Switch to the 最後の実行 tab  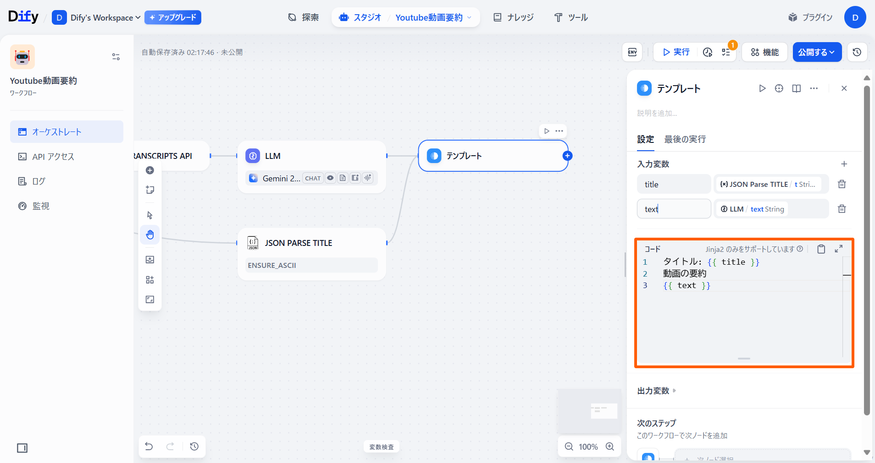[685, 139]
